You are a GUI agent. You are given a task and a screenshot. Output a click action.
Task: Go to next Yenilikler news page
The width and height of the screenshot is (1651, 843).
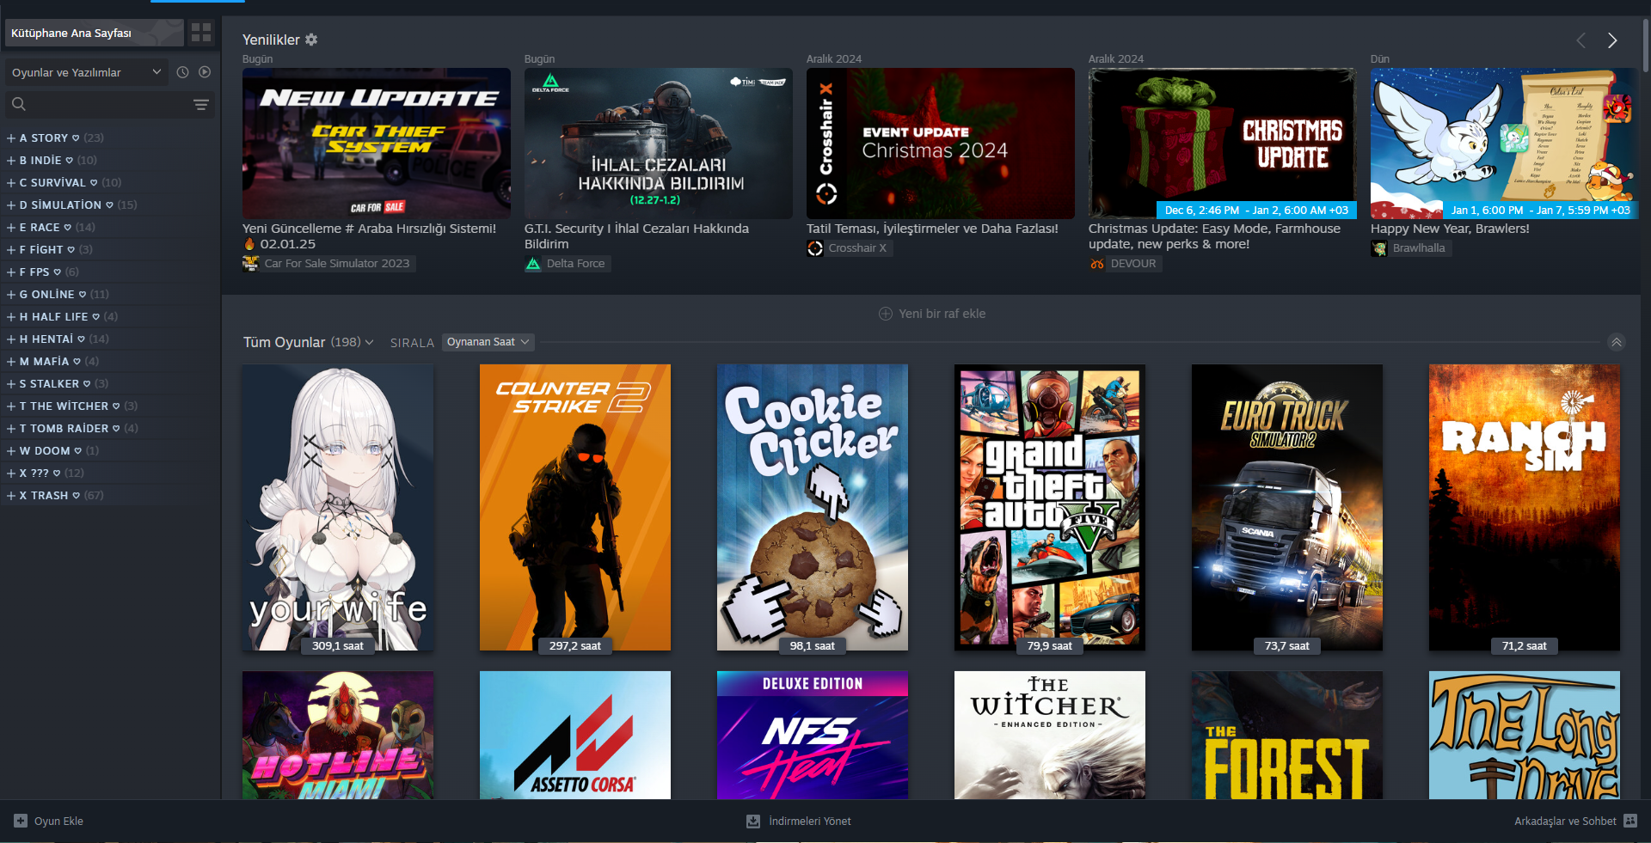[x=1612, y=40]
